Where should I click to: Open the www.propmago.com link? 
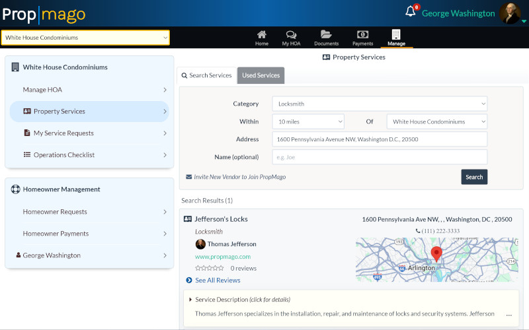[x=223, y=257]
